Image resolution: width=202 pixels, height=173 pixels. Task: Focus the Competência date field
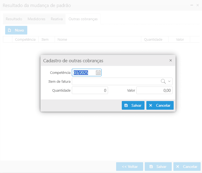point(84,72)
